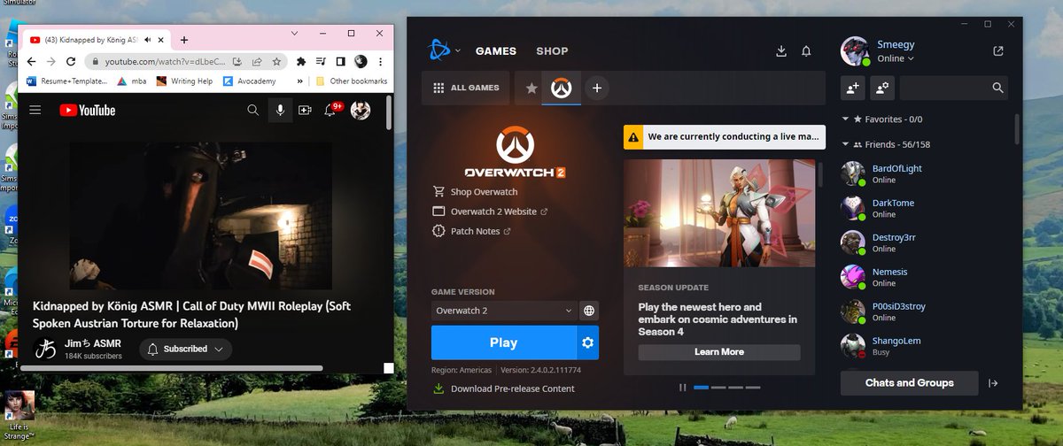Open Chrome extensions puzzle icon
The image size is (1063, 446).
pyautogui.click(x=301, y=62)
